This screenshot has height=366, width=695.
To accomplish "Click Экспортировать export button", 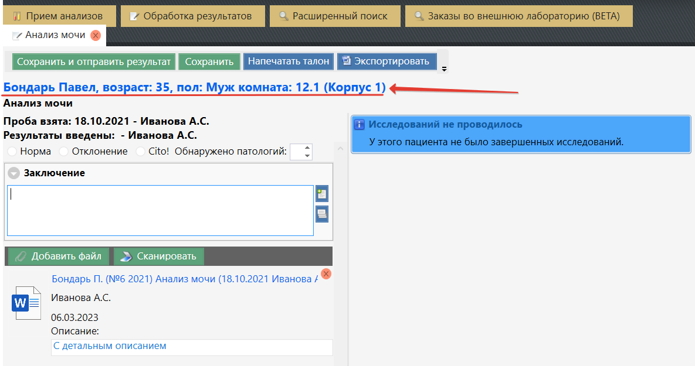I will click(x=387, y=61).
